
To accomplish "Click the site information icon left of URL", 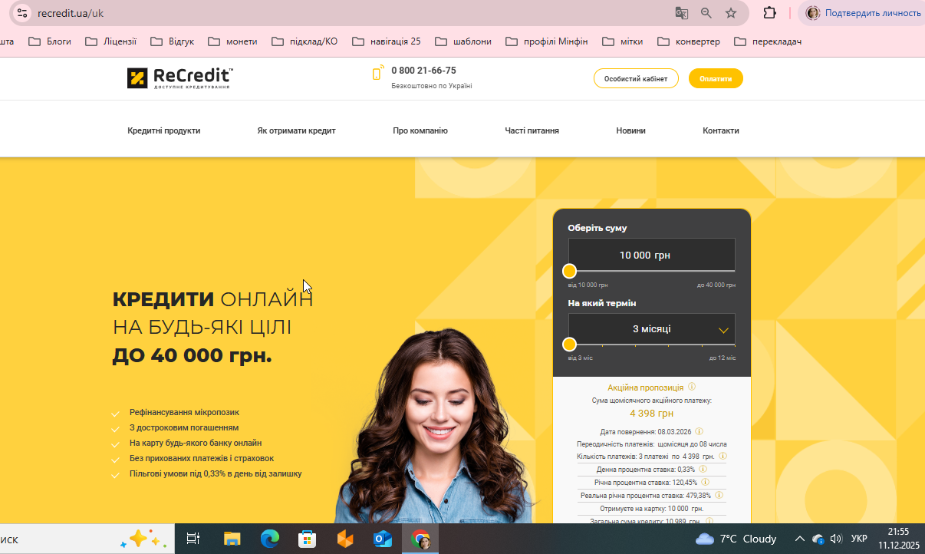I will point(21,13).
